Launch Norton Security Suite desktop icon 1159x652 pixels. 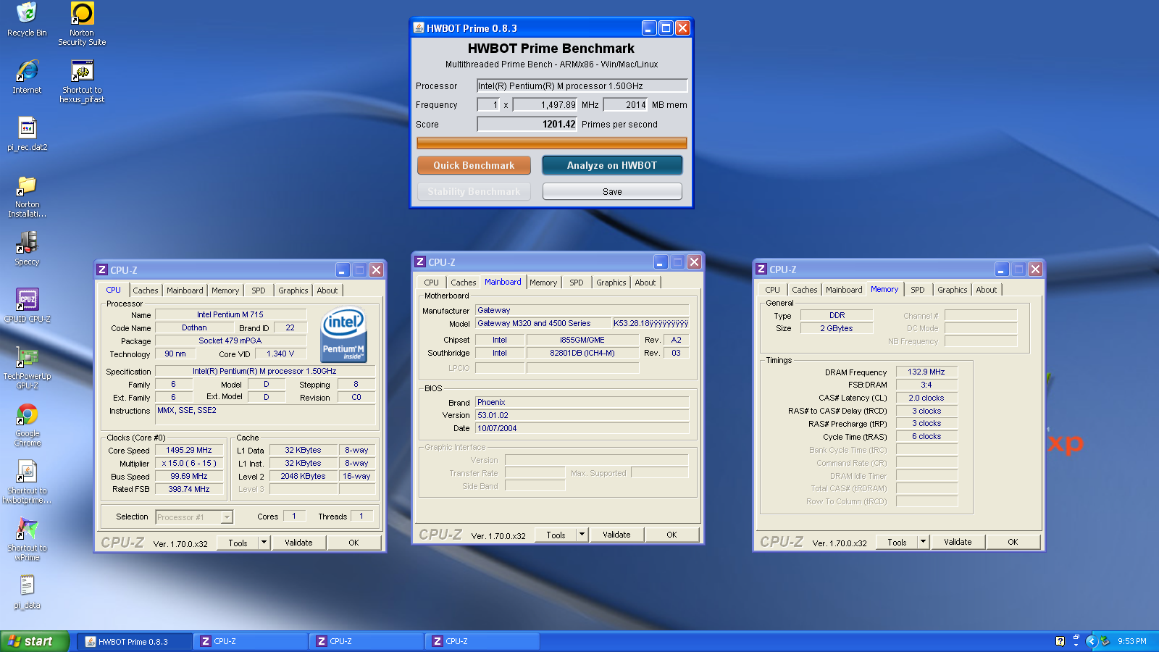tap(82, 24)
